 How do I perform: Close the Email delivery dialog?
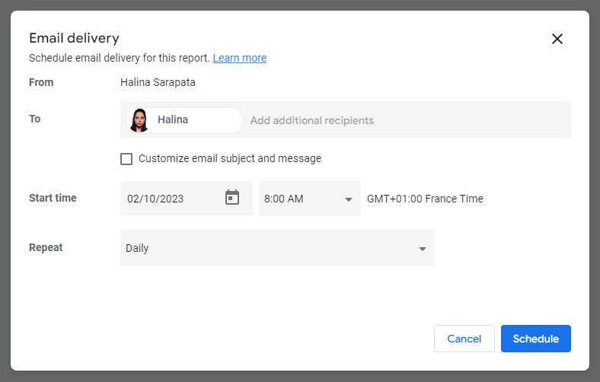557,39
